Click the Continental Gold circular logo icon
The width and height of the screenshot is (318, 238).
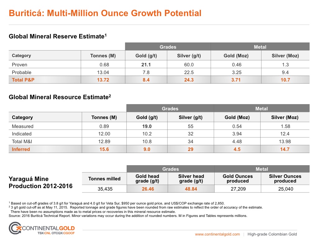click(x=14, y=229)
